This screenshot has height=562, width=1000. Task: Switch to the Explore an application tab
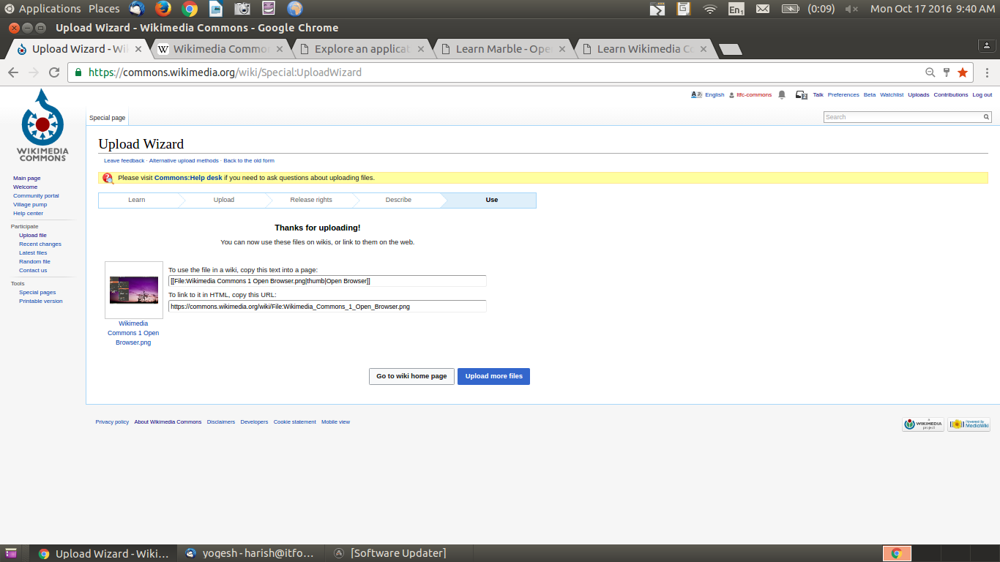pyautogui.click(x=362, y=49)
